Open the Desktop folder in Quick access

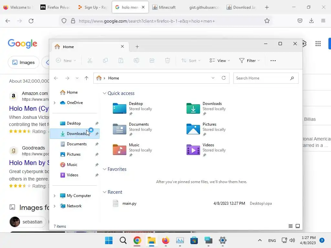pyautogui.click(x=132, y=108)
